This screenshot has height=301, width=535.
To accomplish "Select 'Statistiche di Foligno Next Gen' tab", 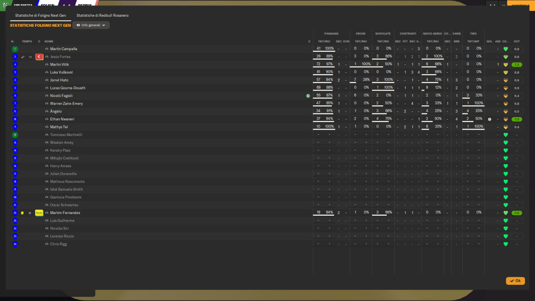I will click(41, 15).
